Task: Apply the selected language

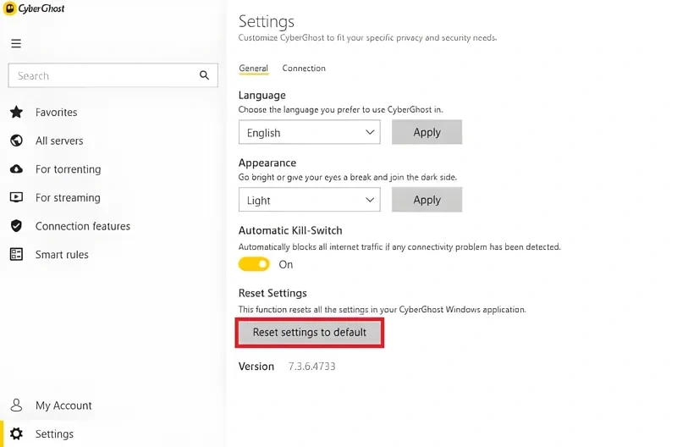Action: 427,132
